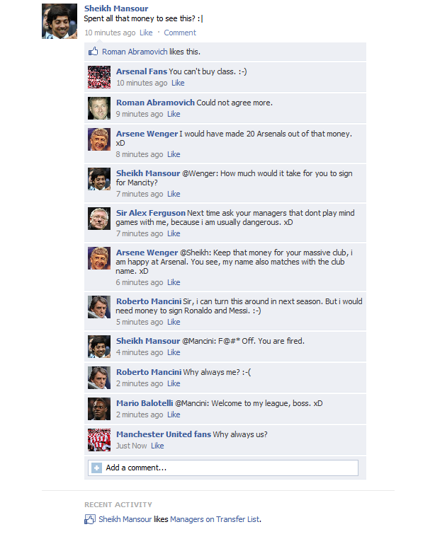Image resolution: width=435 pixels, height=539 pixels.
Task: Click the Manchester United fans avatar
Action: (99, 440)
